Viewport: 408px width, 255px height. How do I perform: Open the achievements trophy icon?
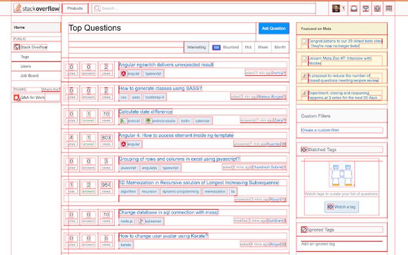[x=366, y=8]
